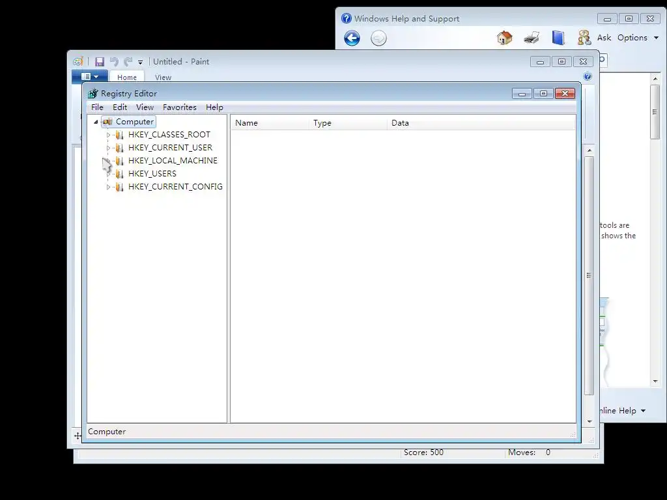Click the Paint Undo icon
Viewport: 667px width, 500px height.
pyautogui.click(x=114, y=62)
